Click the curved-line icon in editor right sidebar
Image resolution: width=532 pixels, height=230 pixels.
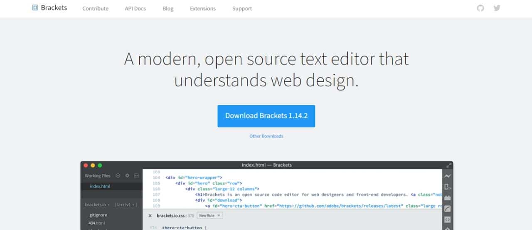coord(448,208)
